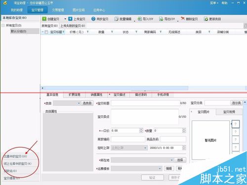
Task: Click the Taobao Assistant logo icon
Action: [x=5, y=3]
